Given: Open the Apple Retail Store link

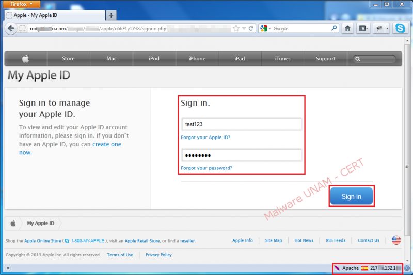Looking at the screenshot, I should pyautogui.click(x=142, y=241).
